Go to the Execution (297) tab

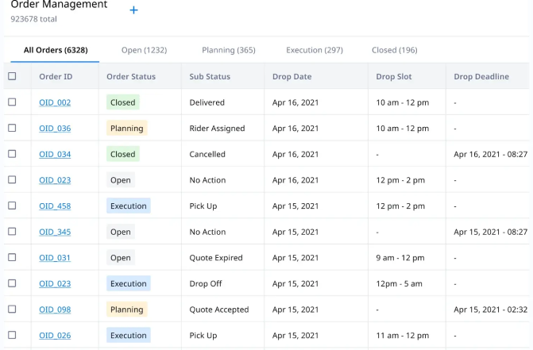click(315, 50)
